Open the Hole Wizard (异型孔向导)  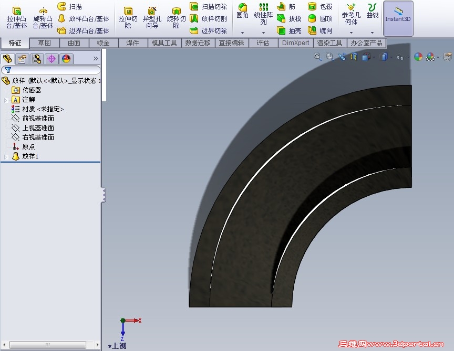152,18
